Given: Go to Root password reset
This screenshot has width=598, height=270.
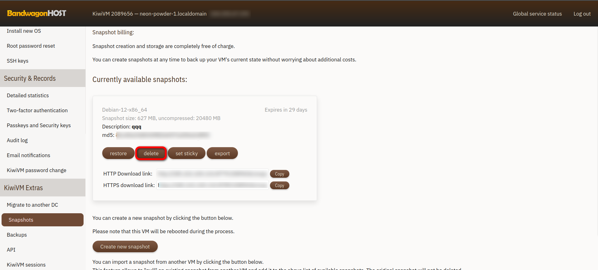Looking at the screenshot, I should (x=31, y=46).
